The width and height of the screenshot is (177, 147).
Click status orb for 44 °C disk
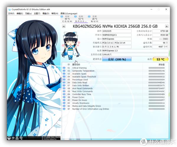click(x=62, y=17)
